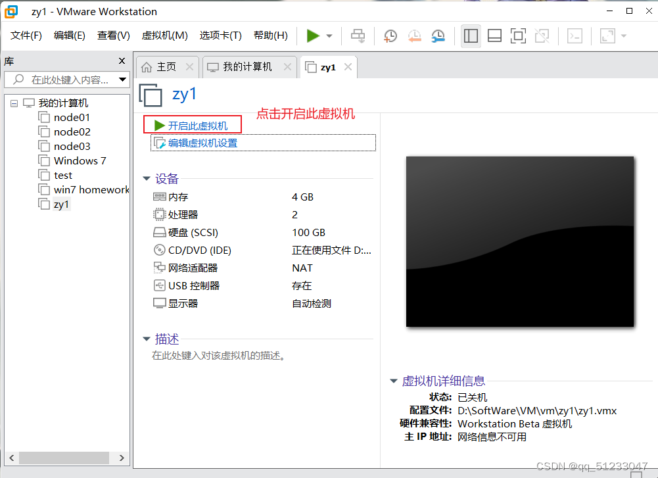The width and height of the screenshot is (658, 478).
Task: Take a snapshot with the clock-plus icon
Action: point(390,36)
